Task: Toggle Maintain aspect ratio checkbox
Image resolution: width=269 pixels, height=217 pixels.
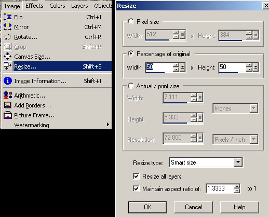Action: pos(136,188)
